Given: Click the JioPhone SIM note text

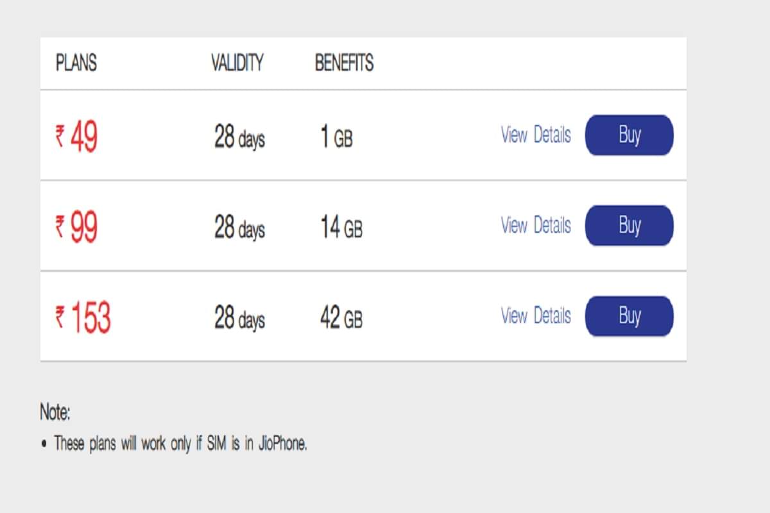Looking at the screenshot, I should click(x=180, y=443).
